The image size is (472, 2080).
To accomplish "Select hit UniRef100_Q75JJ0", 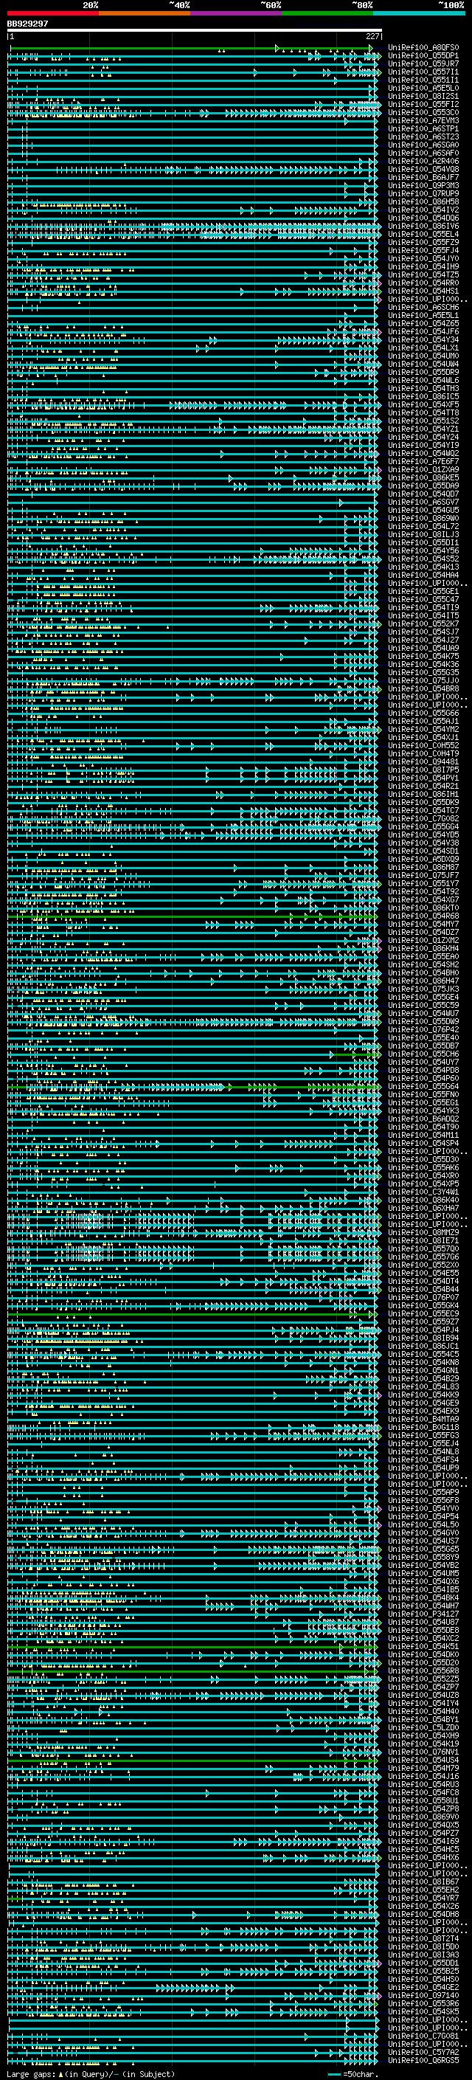I will (423, 680).
